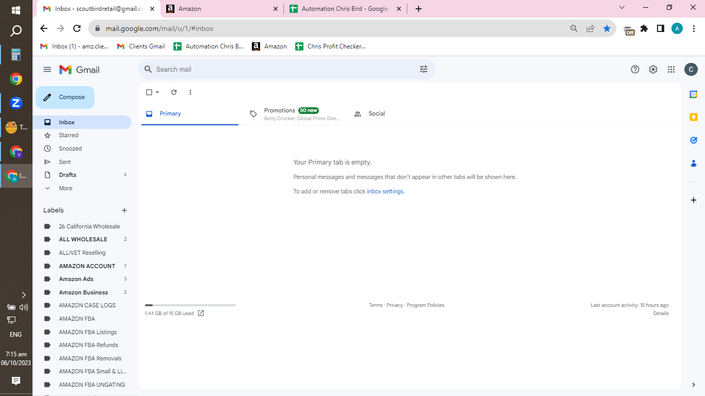Click the Chrome address bar URL

159,29
